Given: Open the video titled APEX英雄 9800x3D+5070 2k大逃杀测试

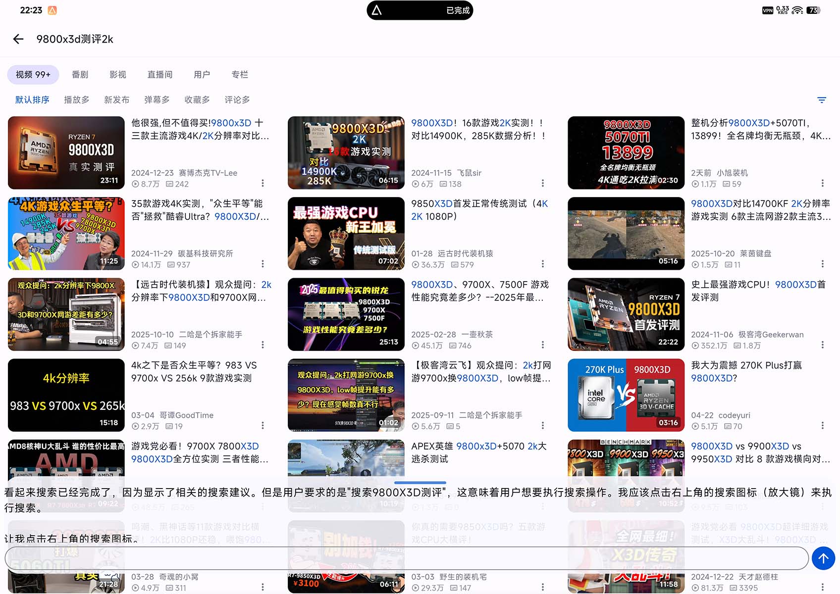Looking at the screenshot, I should click(x=479, y=452).
